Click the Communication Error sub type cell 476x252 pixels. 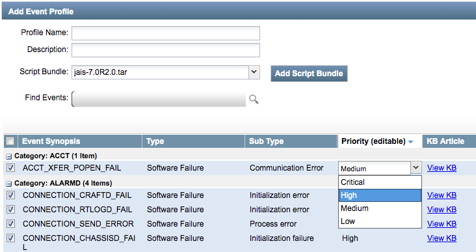pyautogui.click(x=287, y=168)
